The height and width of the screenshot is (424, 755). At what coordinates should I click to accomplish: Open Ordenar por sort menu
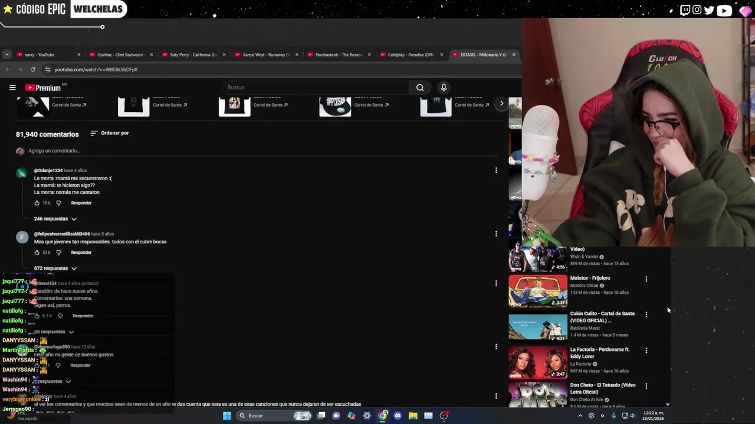click(110, 133)
